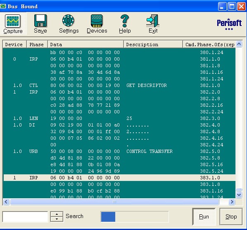This screenshot has width=247, height=230.
Task: Click the vertical scrollbar thumb
Action: (239, 190)
